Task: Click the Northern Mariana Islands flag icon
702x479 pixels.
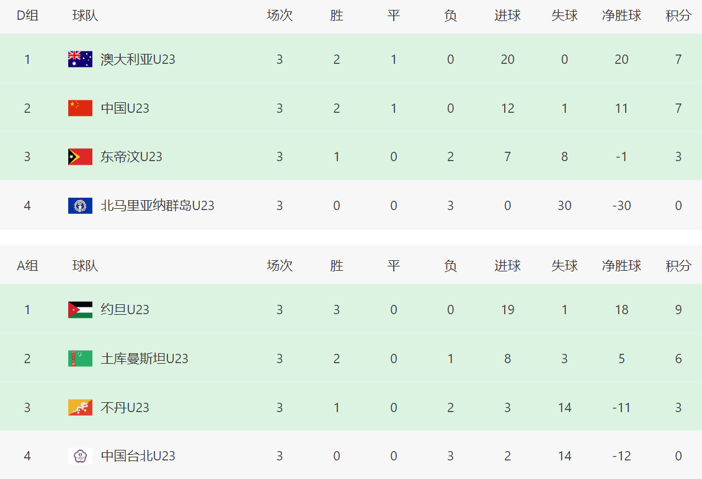Action: (x=80, y=206)
